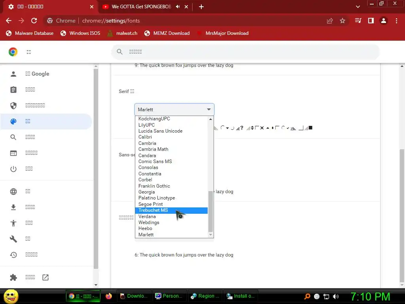
Task: Switch to Region taskbar window
Action: (205, 296)
